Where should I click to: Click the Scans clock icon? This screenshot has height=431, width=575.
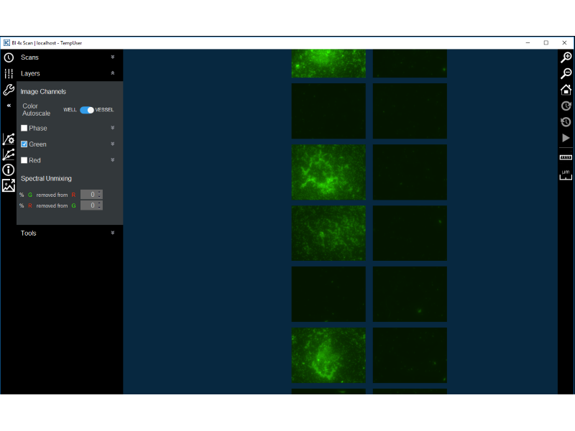click(9, 57)
